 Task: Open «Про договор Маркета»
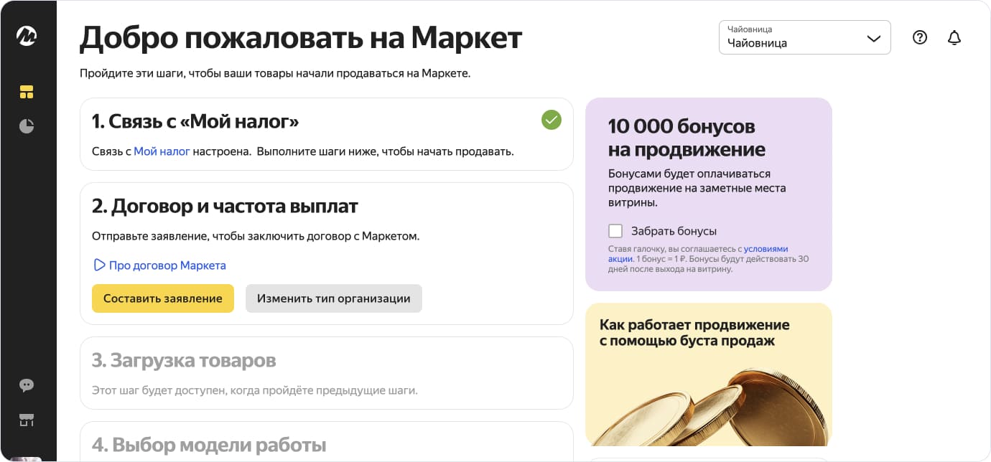pos(167,265)
